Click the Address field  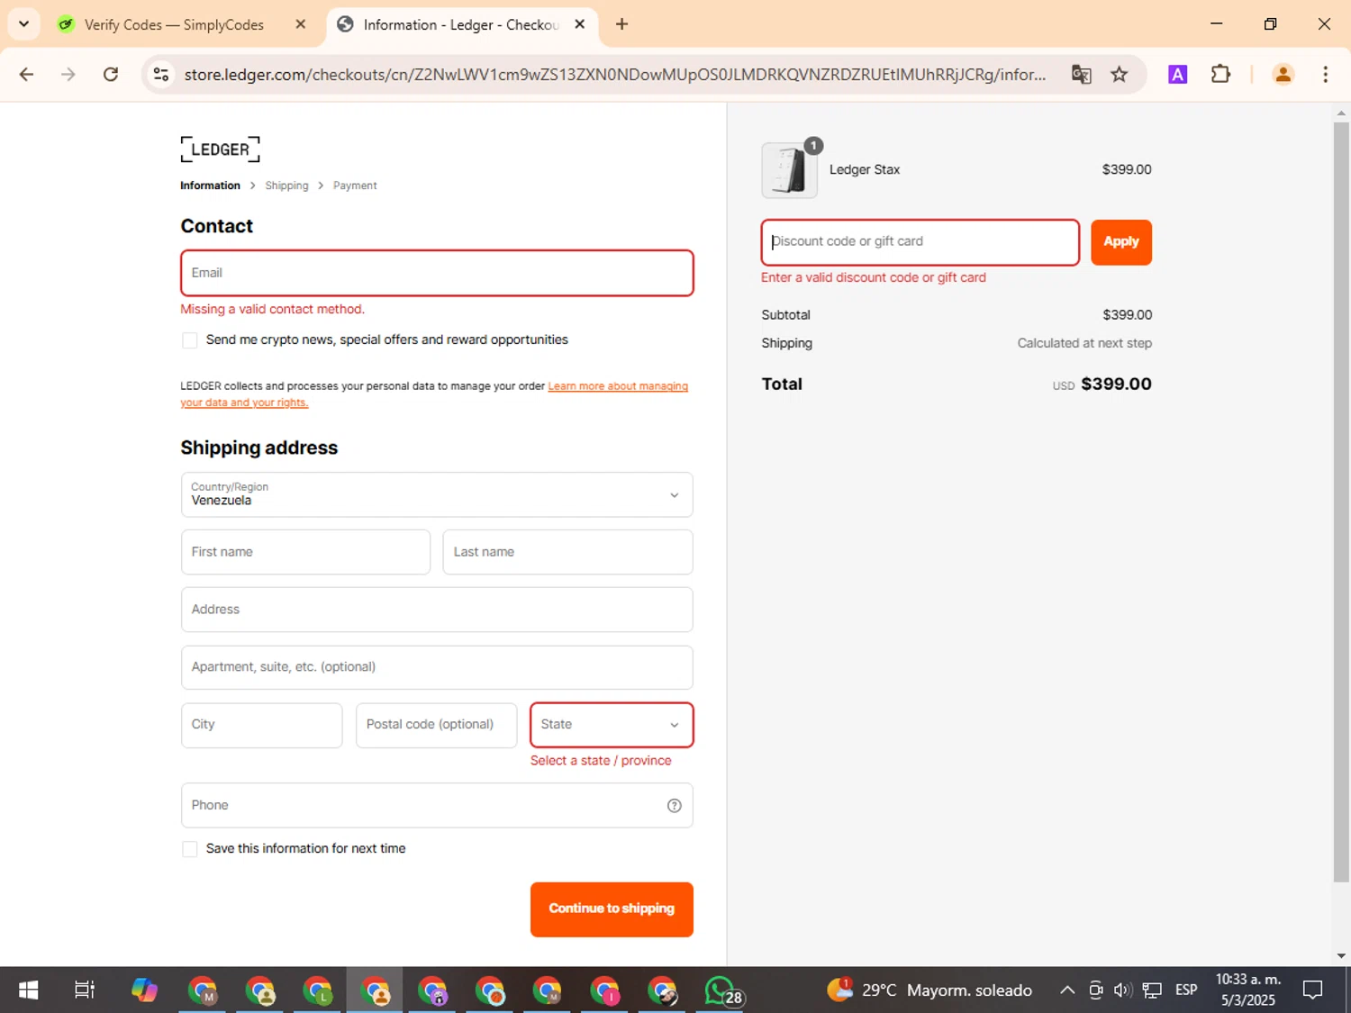click(437, 610)
